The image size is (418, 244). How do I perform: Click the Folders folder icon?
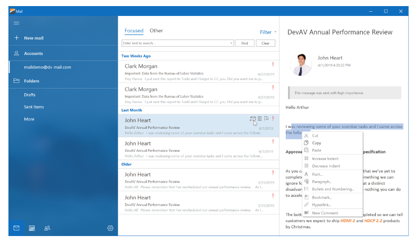tap(16, 81)
